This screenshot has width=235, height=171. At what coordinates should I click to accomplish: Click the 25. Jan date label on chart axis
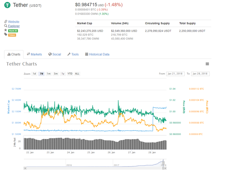tap(91, 152)
